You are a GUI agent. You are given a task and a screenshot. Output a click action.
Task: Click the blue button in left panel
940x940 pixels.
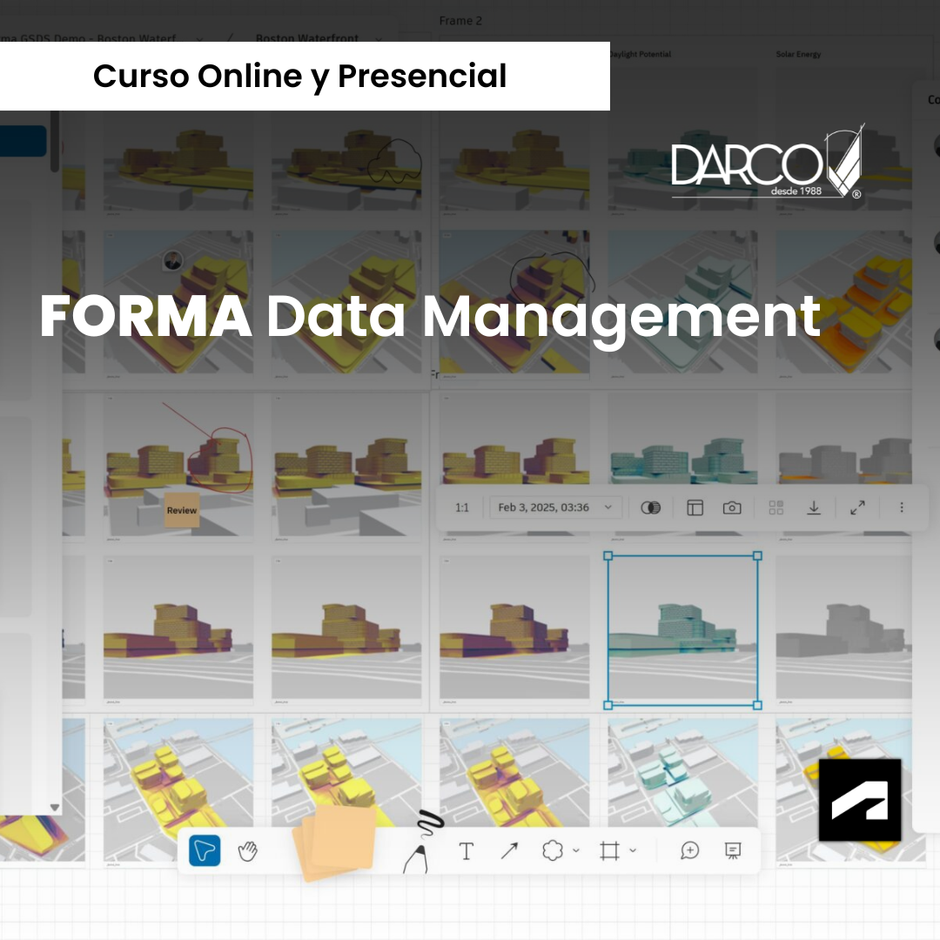click(x=23, y=141)
